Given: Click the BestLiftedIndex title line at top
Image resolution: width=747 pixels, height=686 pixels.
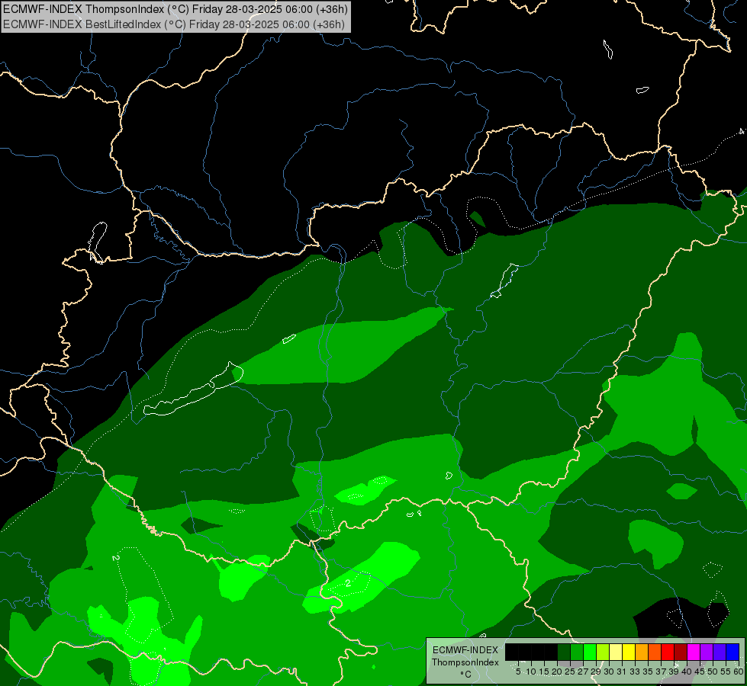Looking at the screenshot, I should (x=173, y=24).
